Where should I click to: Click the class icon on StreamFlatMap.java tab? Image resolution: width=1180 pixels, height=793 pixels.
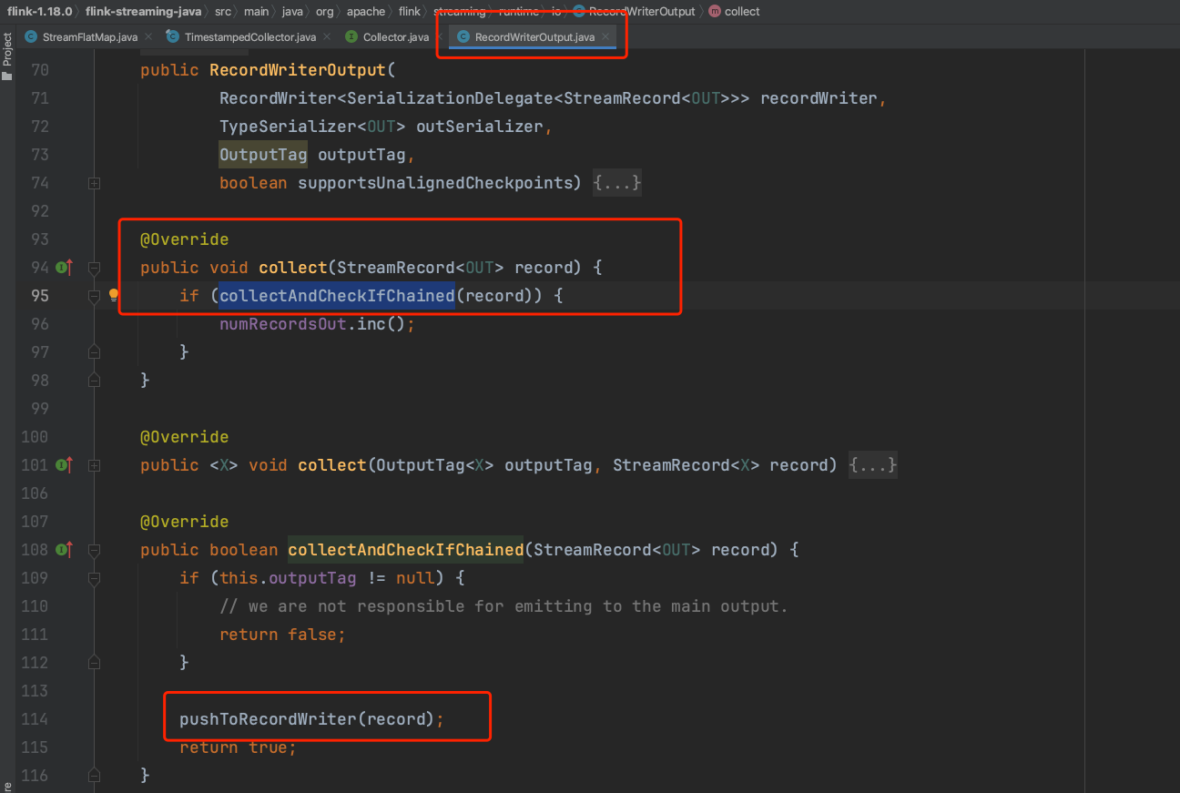pos(33,37)
